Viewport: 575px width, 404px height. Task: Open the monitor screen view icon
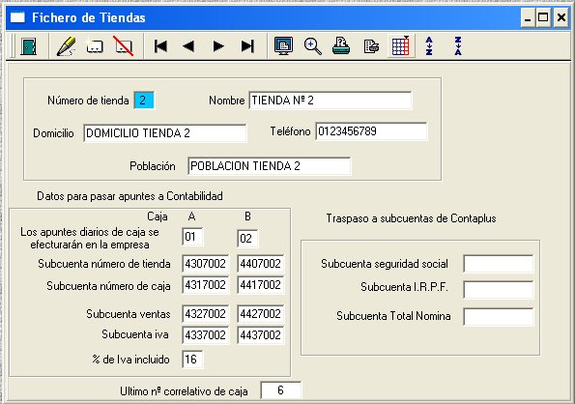pyautogui.click(x=283, y=46)
